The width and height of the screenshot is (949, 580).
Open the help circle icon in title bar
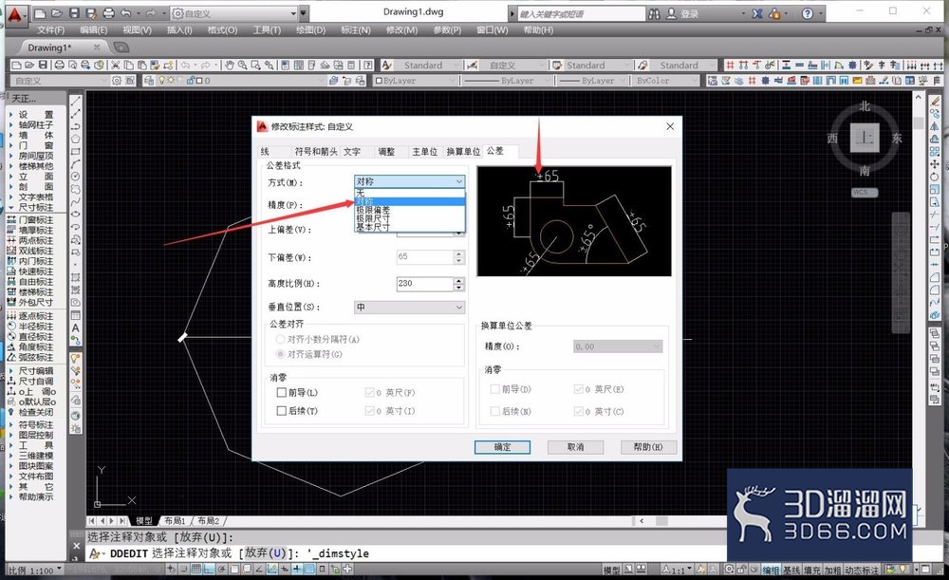click(x=808, y=13)
